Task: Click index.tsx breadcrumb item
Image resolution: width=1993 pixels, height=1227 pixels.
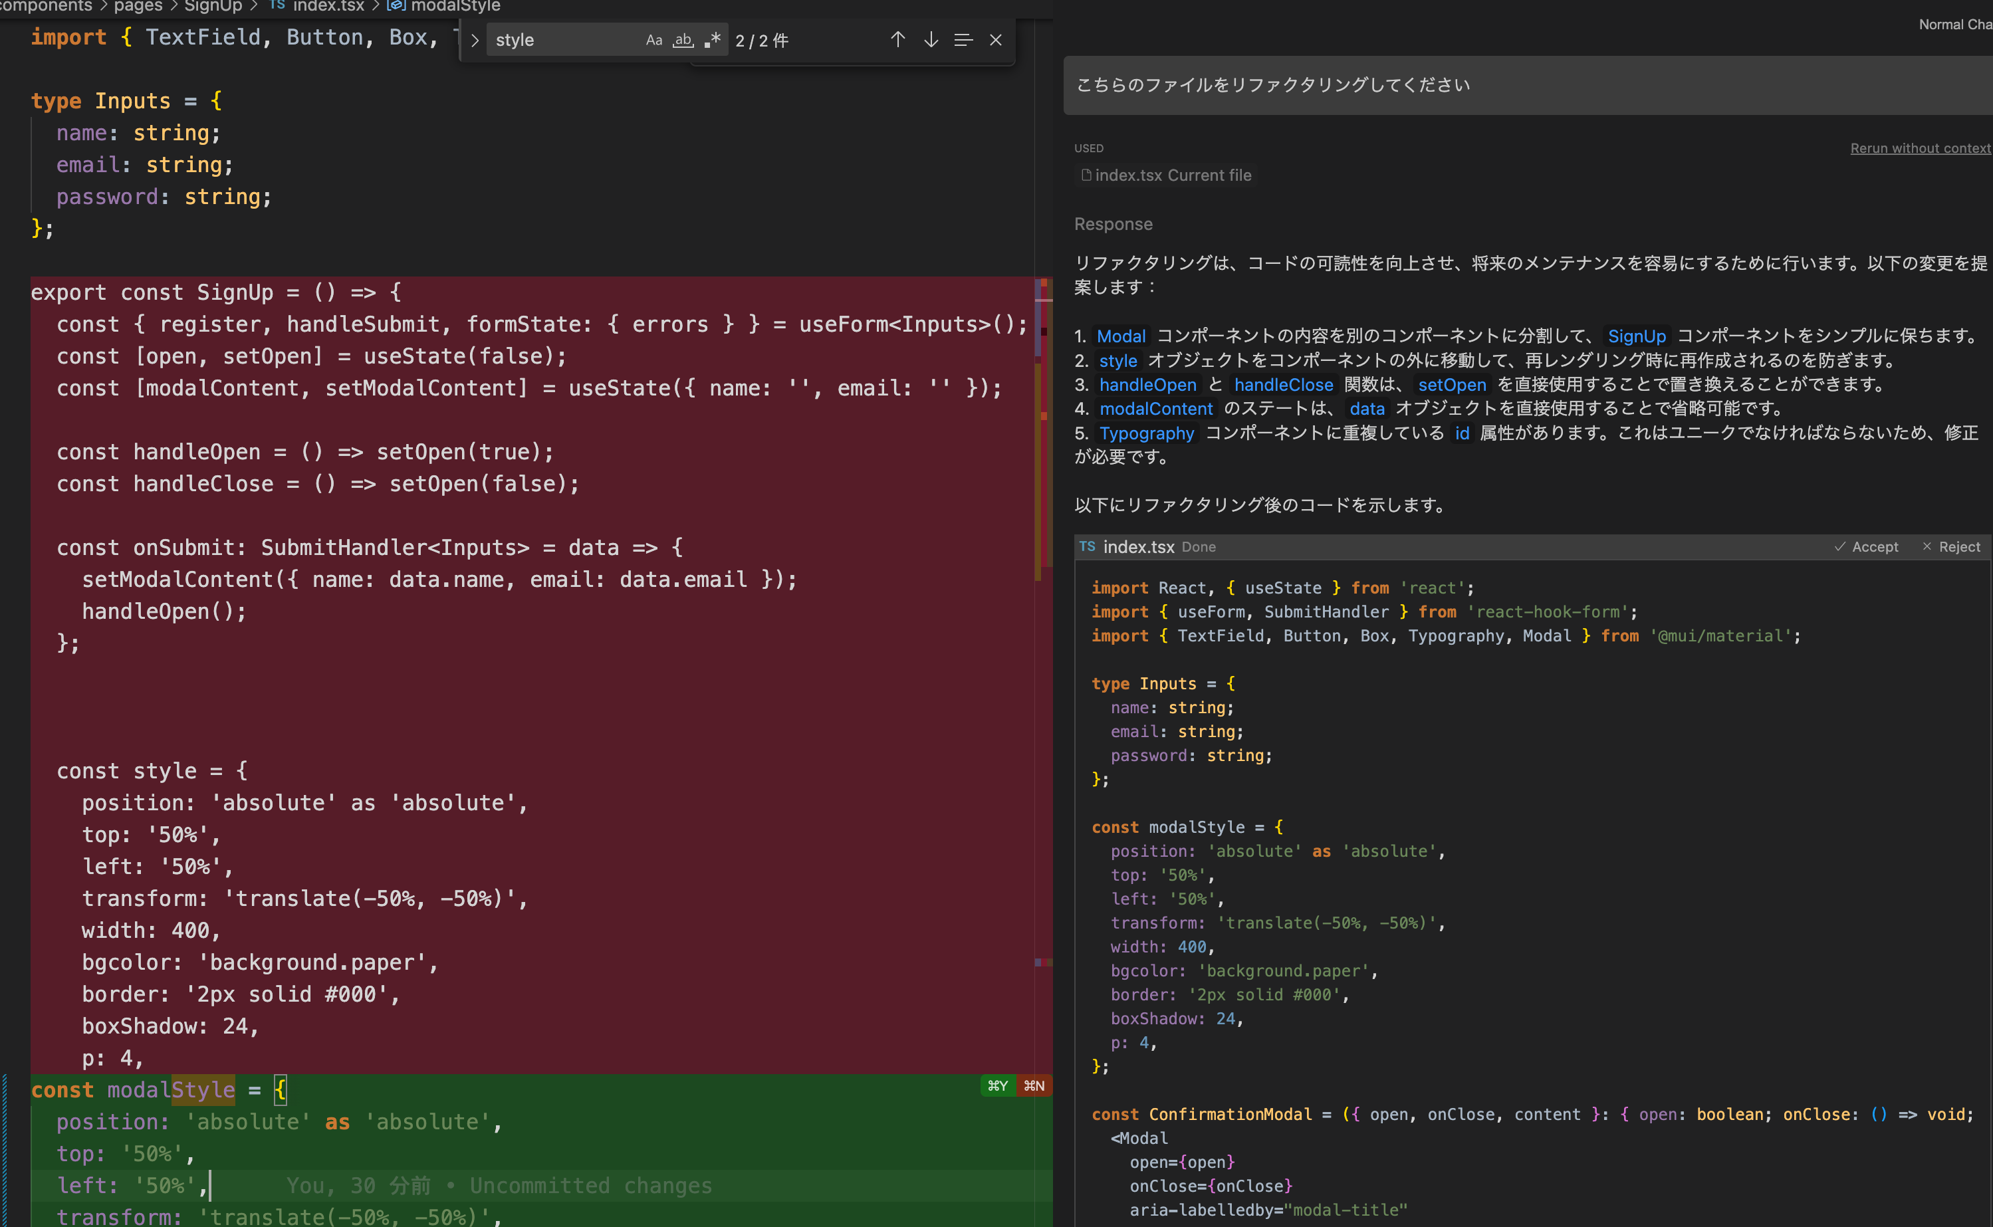Action: 328,7
